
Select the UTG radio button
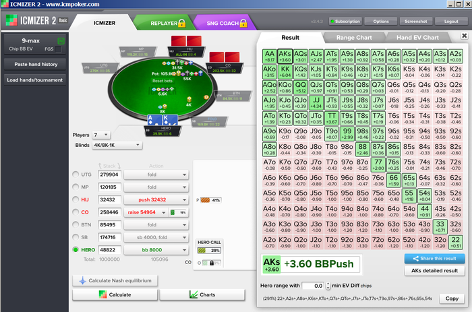click(76, 175)
